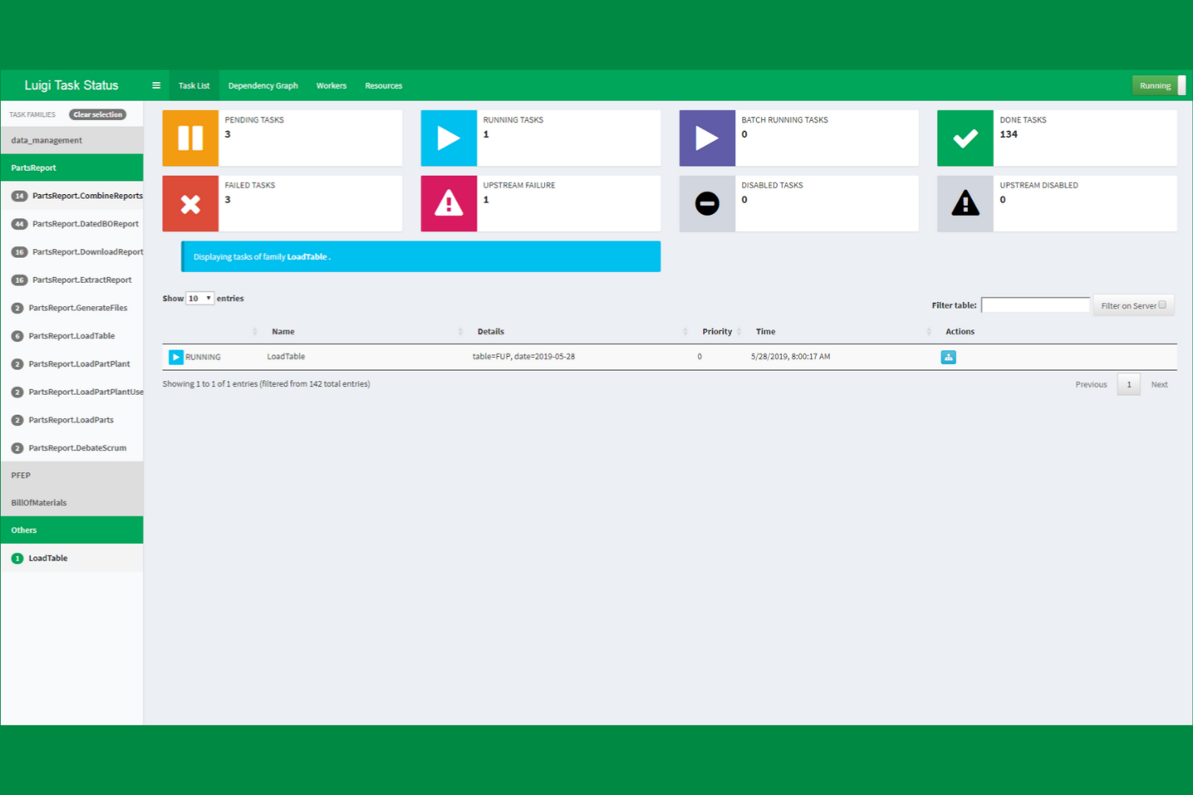
Task: Open the sidebar hamburger menu
Action: 156,85
